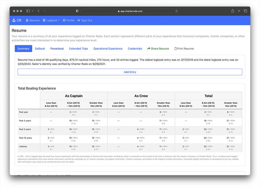Open Profile in the navigation bar
Screen dimensions: 260x188
[69, 20]
